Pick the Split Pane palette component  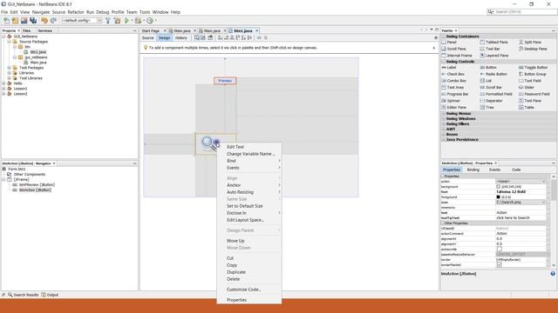(530, 42)
